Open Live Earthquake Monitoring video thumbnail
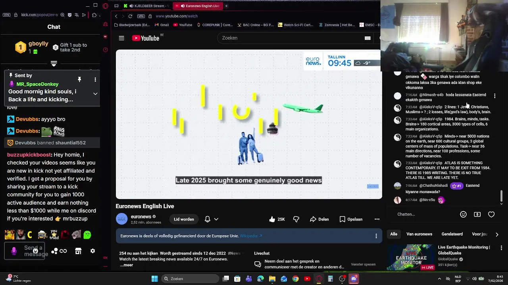 (x=411, y=257)
